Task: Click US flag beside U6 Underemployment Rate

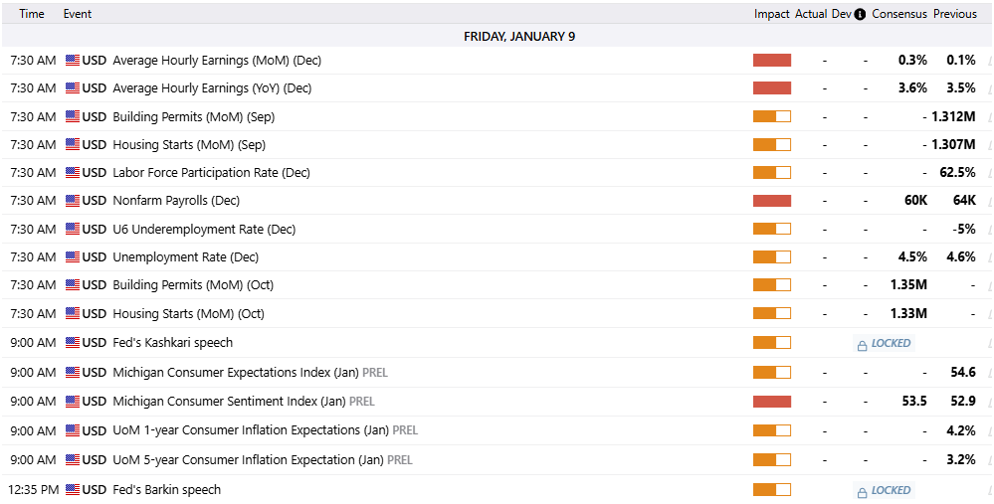Action: 72,230
